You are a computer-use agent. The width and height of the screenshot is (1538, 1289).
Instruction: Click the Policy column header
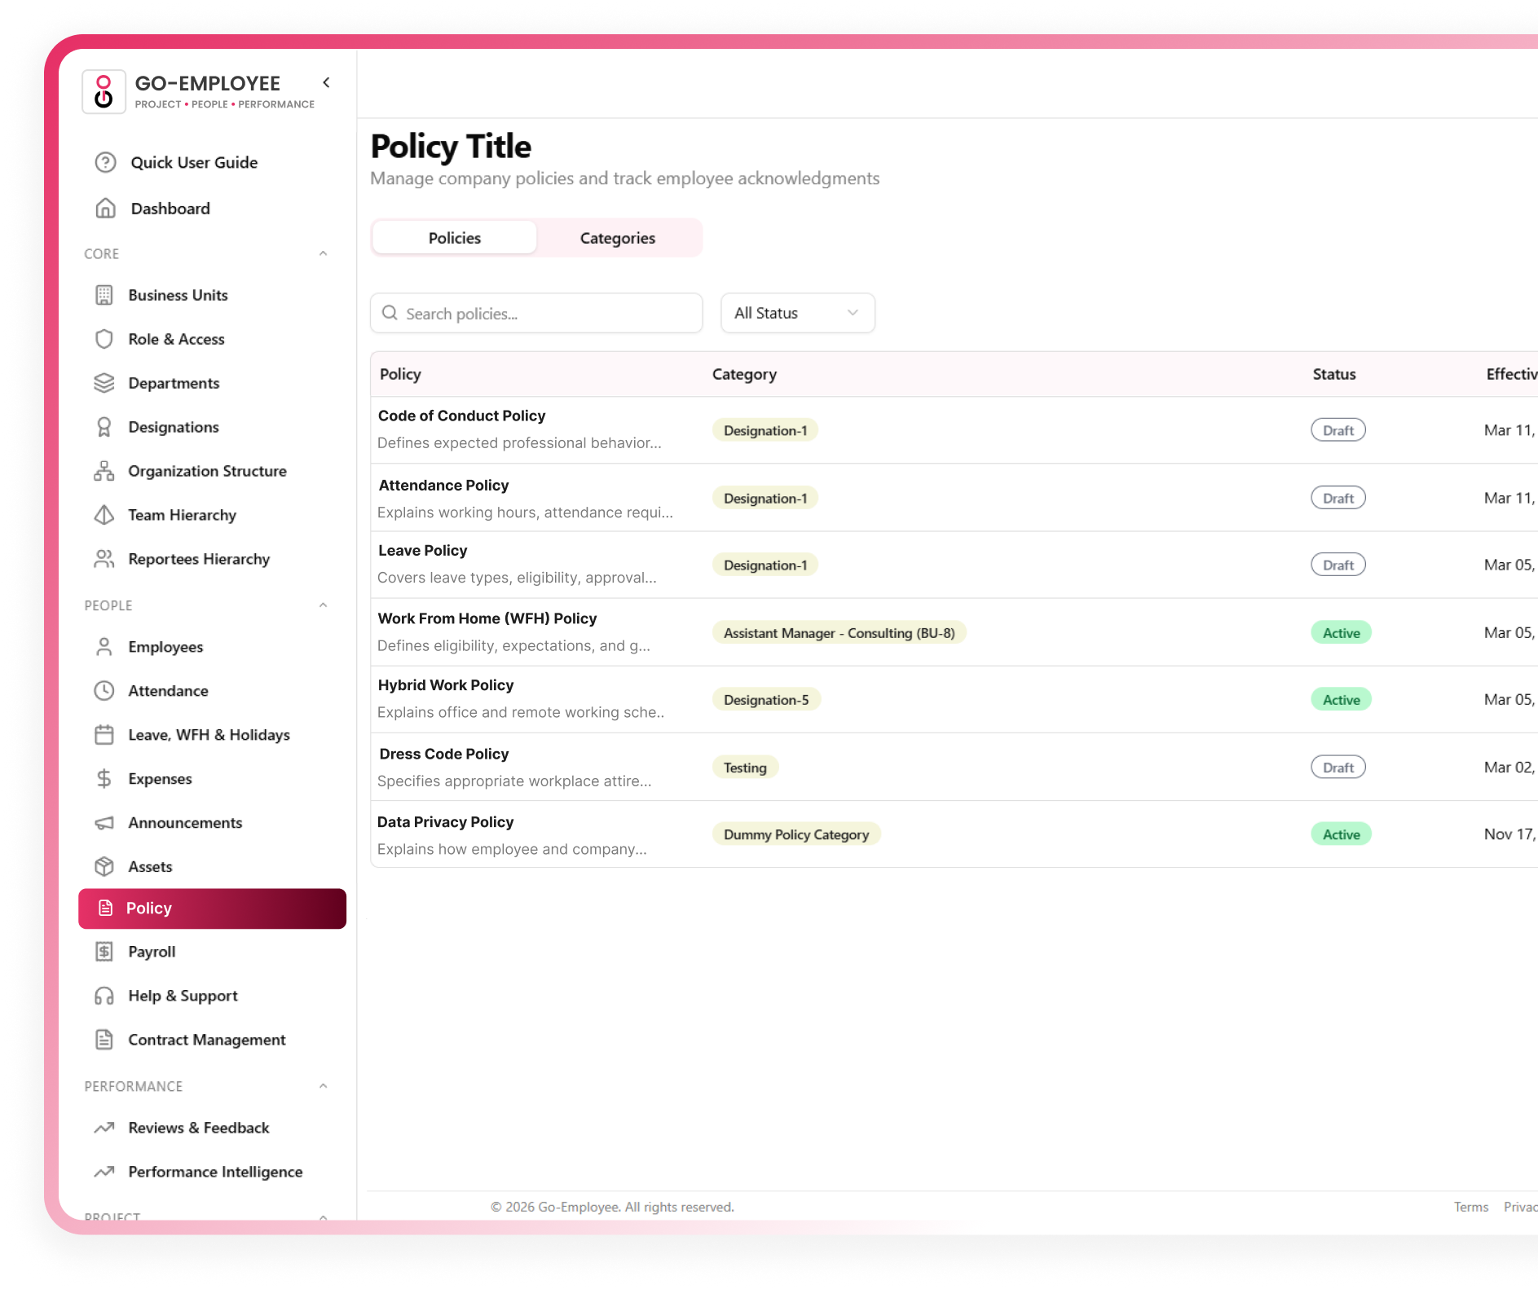pos(400,374)
